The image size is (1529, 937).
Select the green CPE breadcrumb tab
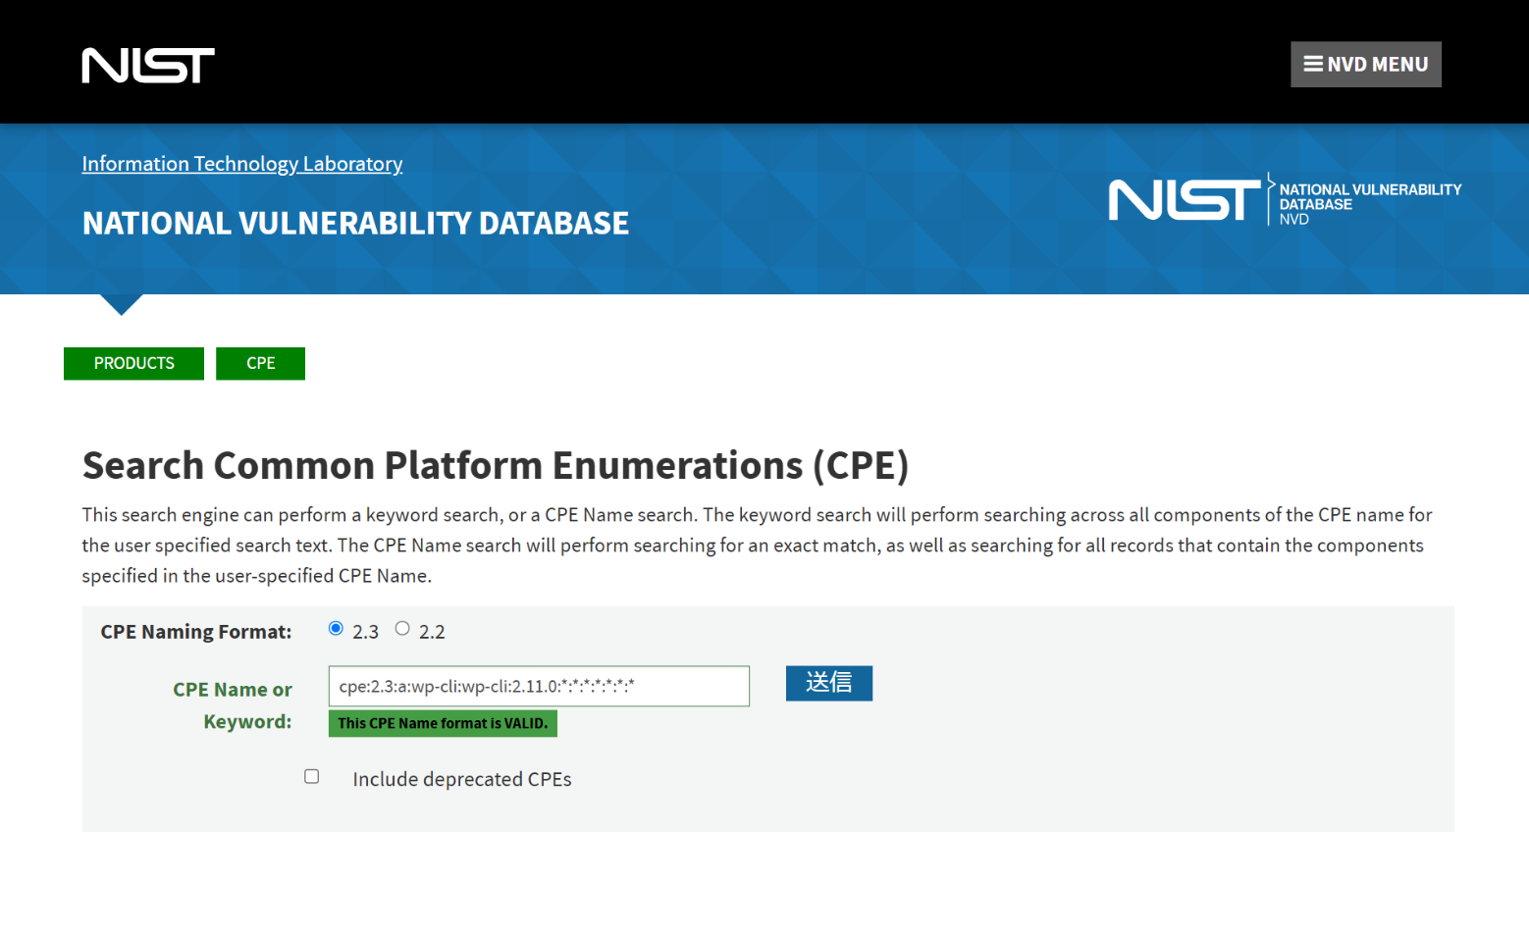(x=260, y=363)
